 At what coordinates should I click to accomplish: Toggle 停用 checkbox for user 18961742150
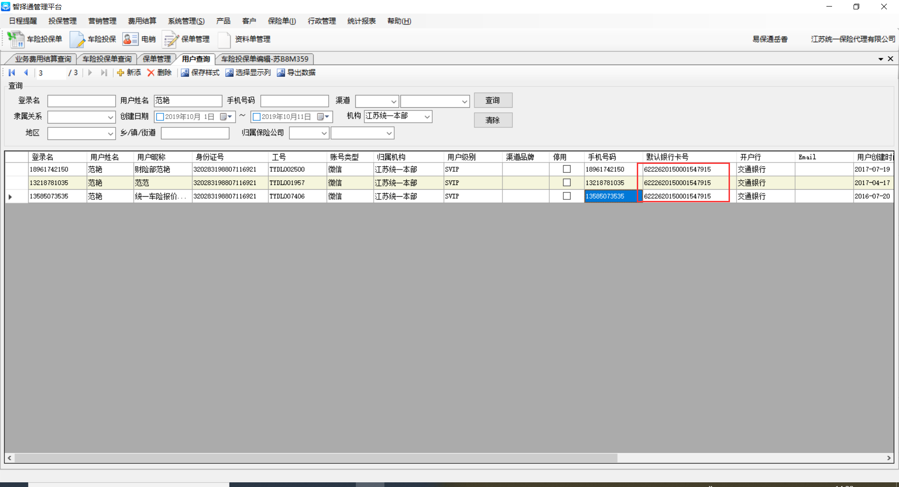tap(567, 169)
